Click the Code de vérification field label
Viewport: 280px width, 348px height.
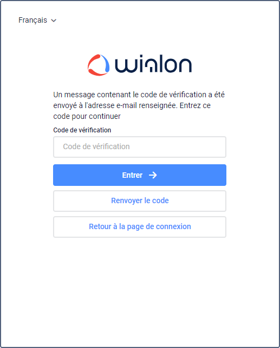(x=82, y=130)
